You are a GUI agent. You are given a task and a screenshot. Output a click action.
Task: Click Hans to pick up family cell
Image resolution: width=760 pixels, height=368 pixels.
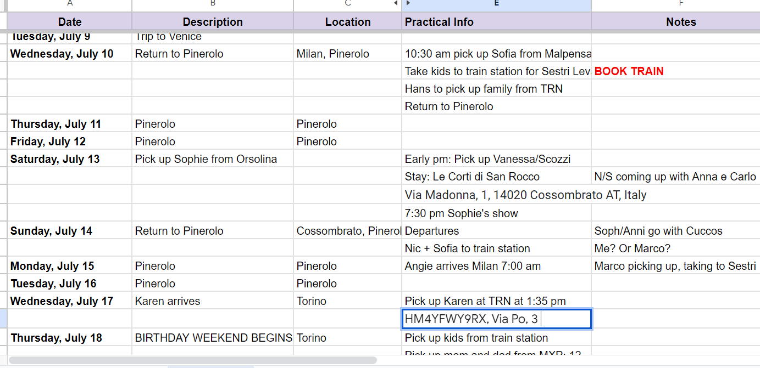[484, 89]
